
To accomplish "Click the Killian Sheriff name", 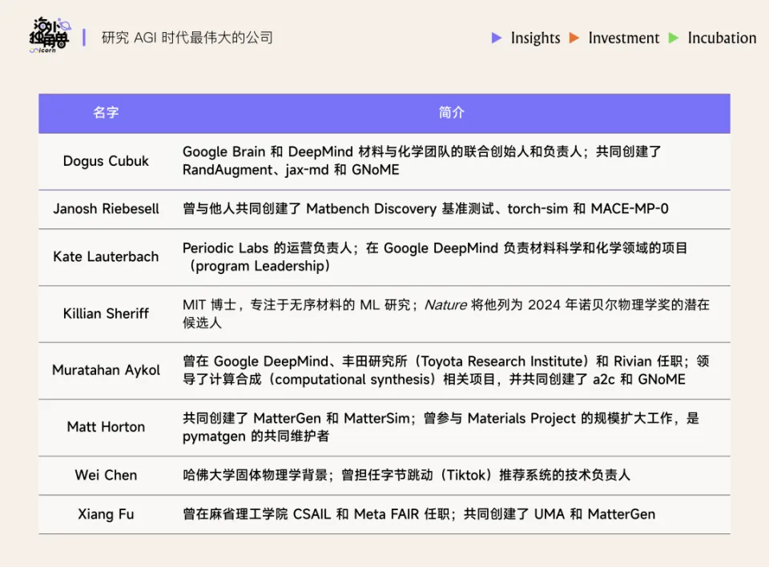I will pos(106,313).
